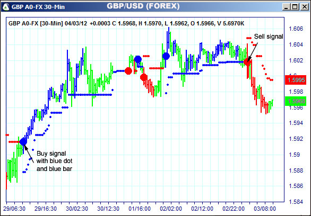Click the 1.586 price axis label

pyautogui.click(x=296, y=186)
